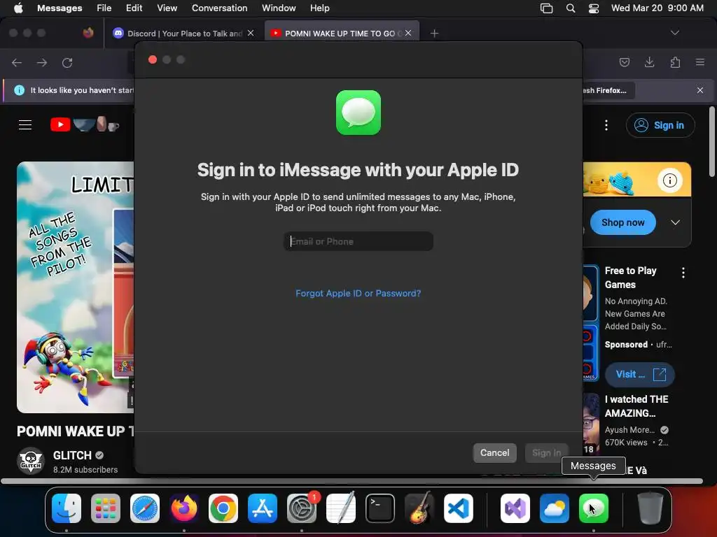Open options for Free to Play Games ad

[x=683, y=273]
